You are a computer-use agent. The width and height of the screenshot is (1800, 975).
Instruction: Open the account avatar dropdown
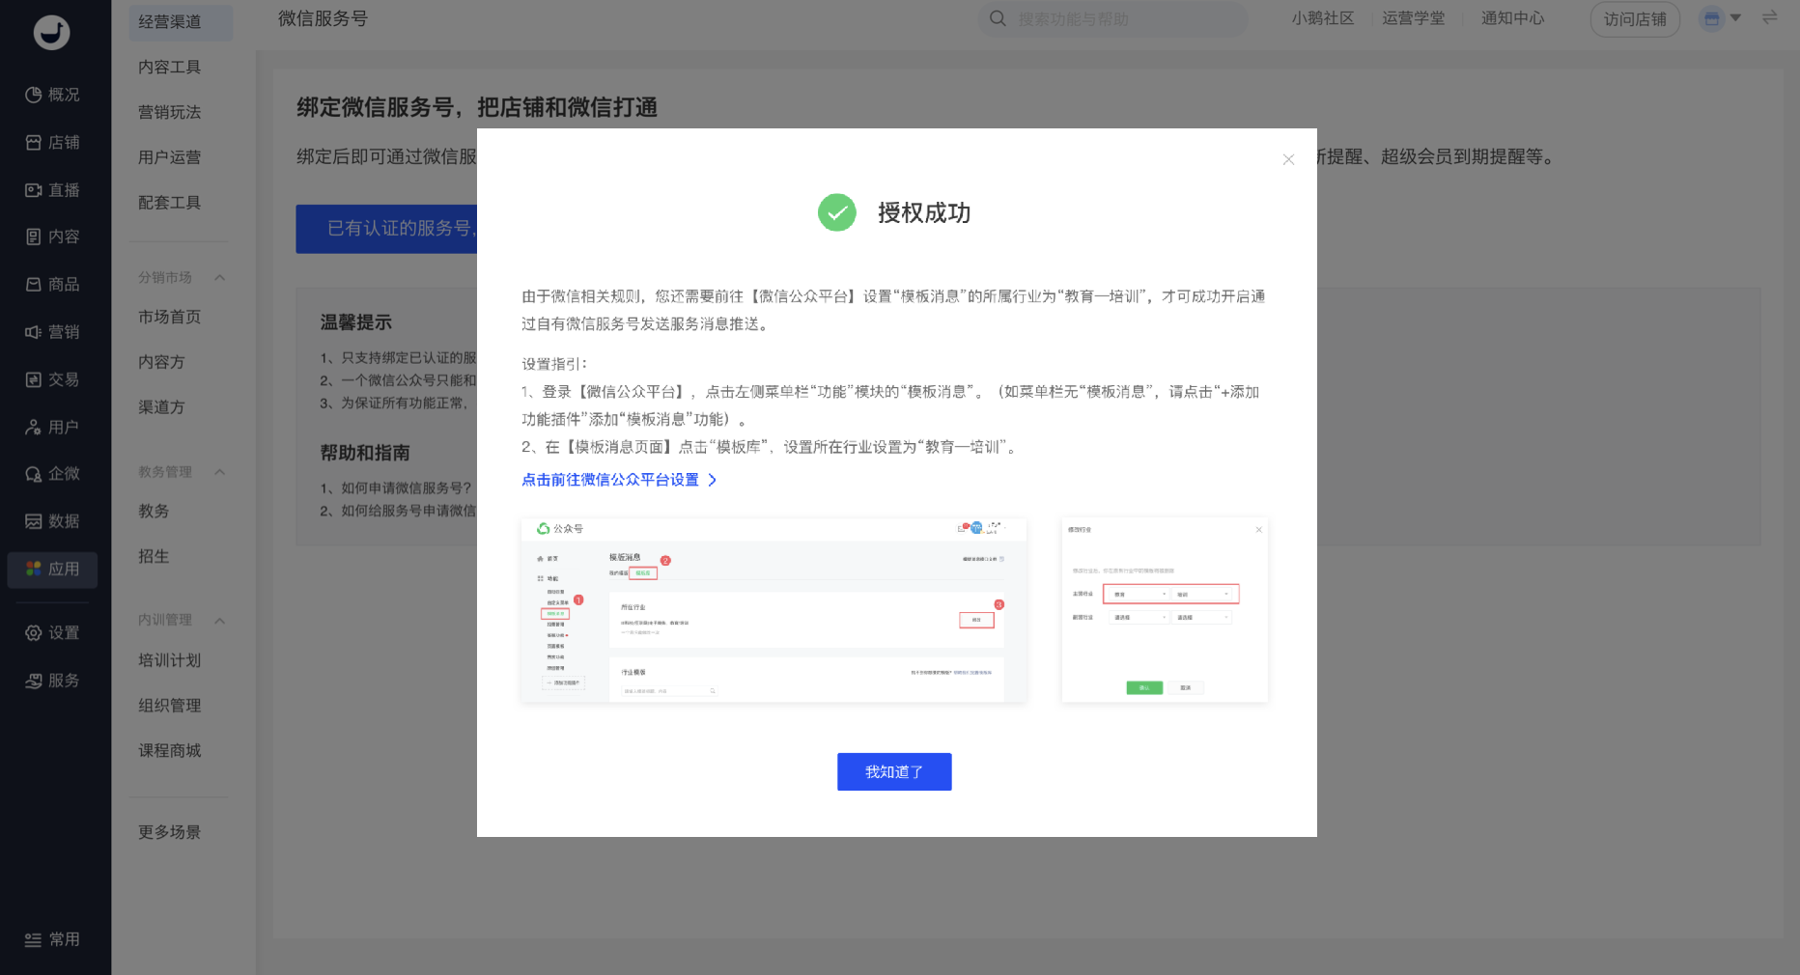click(1720, 18)
